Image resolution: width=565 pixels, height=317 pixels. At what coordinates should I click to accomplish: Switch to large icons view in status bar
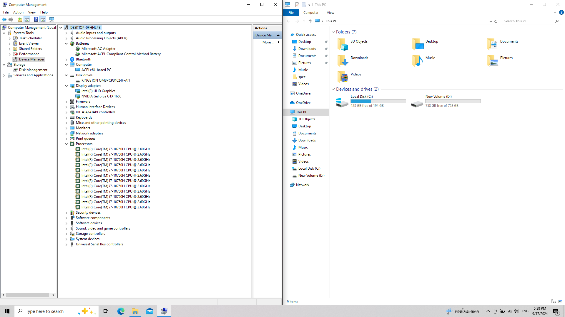click(560, 301)
